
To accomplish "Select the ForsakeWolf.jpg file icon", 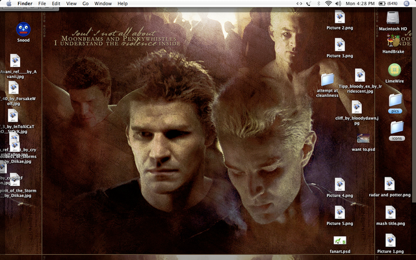I will tap(13, 88).
